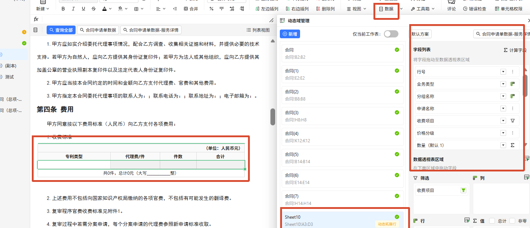Check the 非零 checkbox
This screenshot has height=228, width=530.
tap(512, 221)
